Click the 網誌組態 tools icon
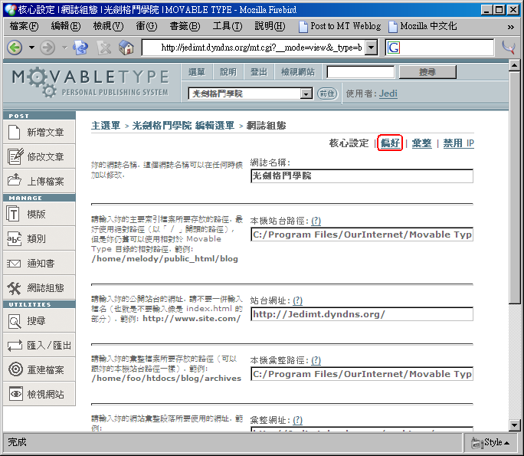 tap(14, 288)
